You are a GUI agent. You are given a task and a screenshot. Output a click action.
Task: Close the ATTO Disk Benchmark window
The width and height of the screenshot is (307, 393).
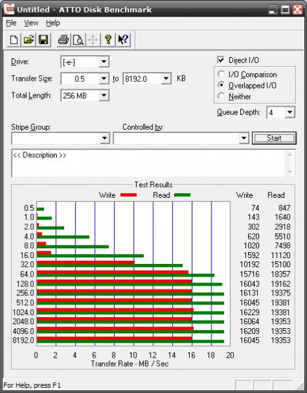tap(297, 10)
